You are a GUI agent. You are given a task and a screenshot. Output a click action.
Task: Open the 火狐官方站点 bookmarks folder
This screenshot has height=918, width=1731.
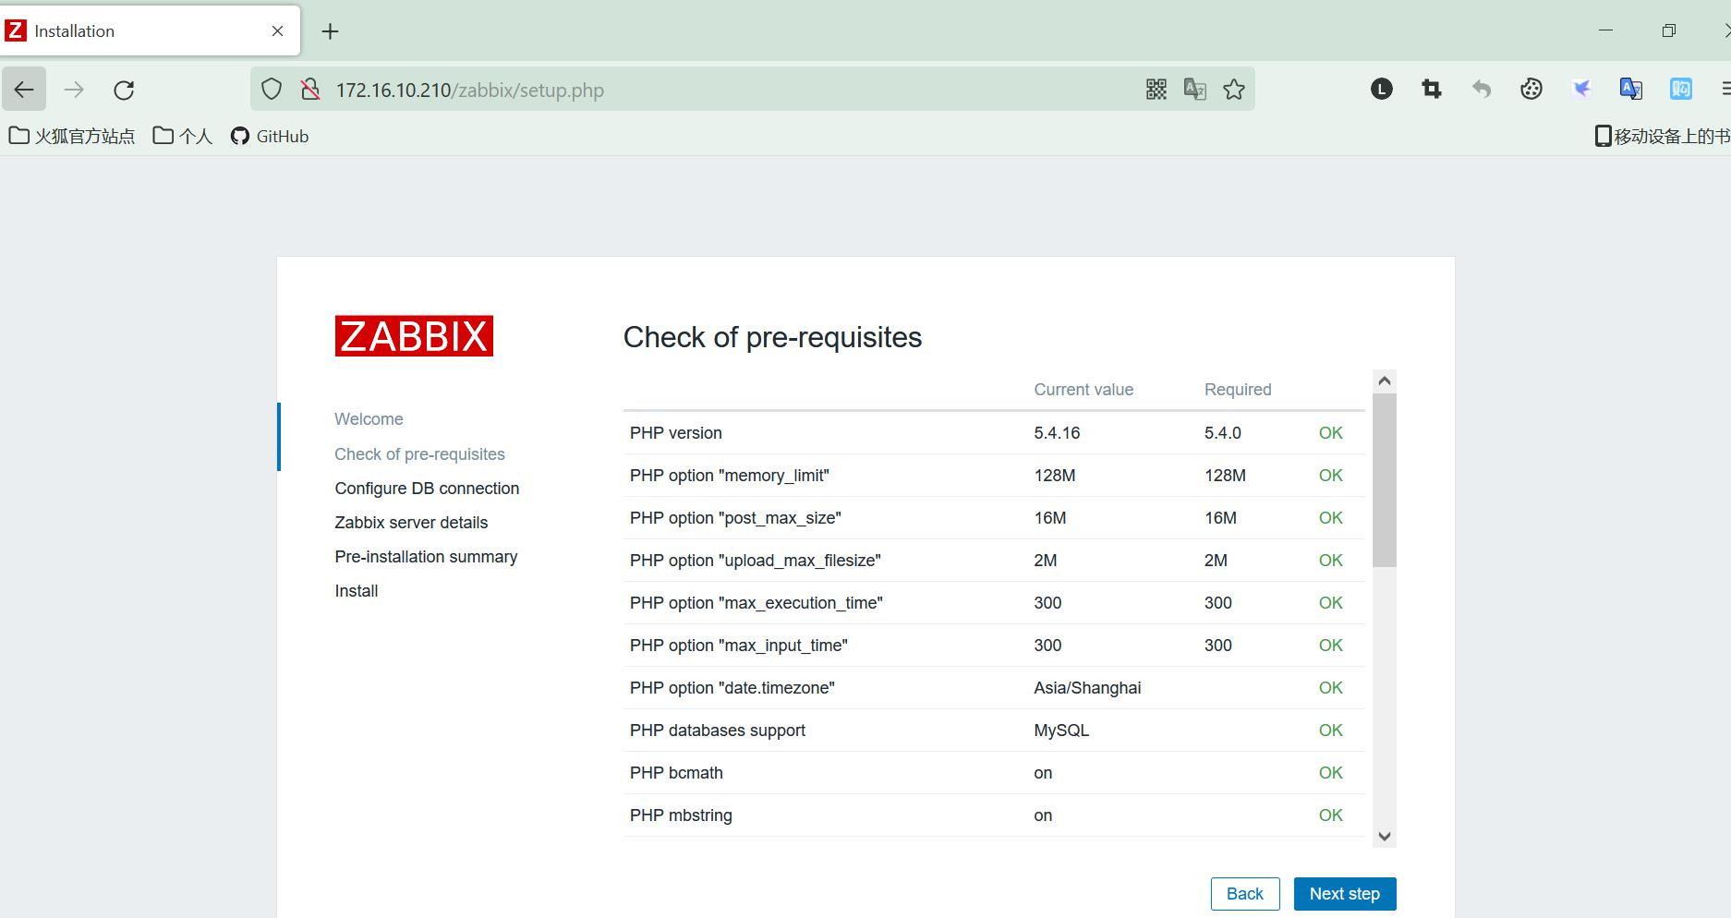(71, 137)
